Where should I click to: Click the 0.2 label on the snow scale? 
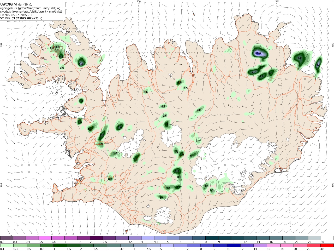(2, 242)
